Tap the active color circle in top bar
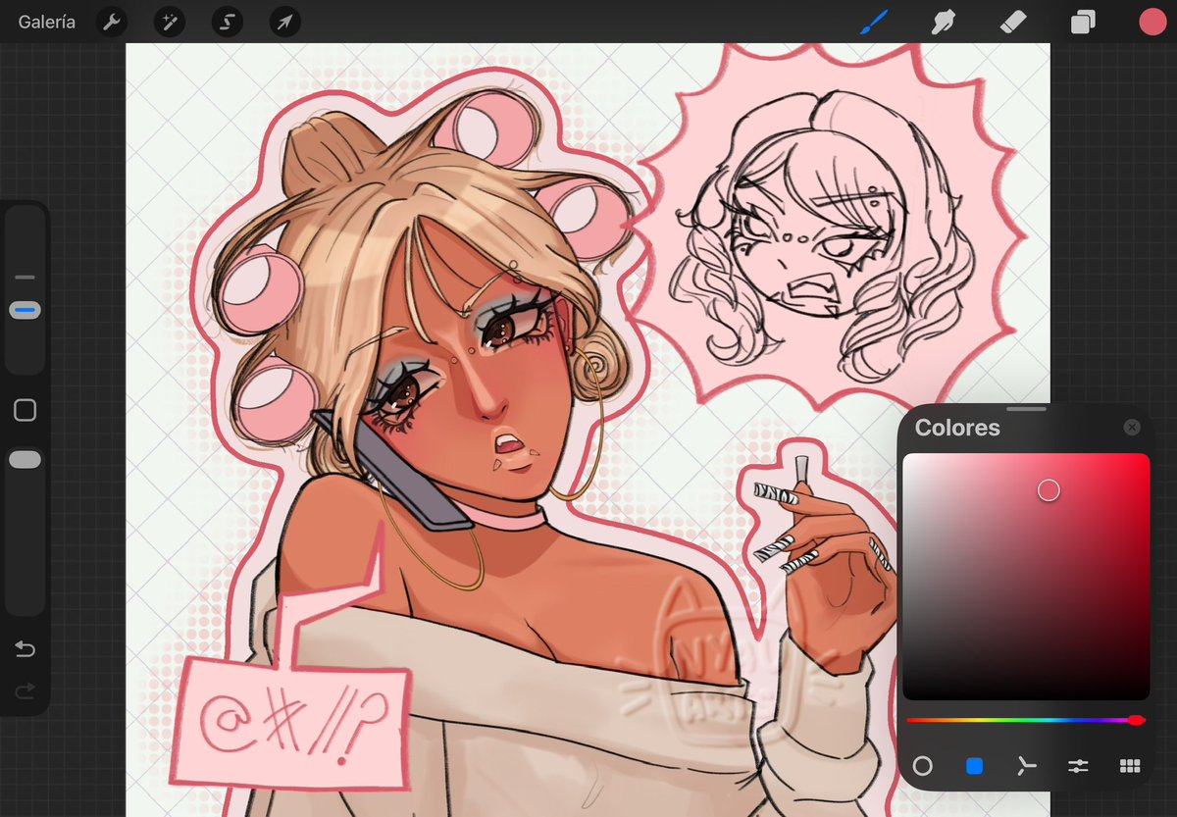The image size is (1177, 817). coord(1152,22)
